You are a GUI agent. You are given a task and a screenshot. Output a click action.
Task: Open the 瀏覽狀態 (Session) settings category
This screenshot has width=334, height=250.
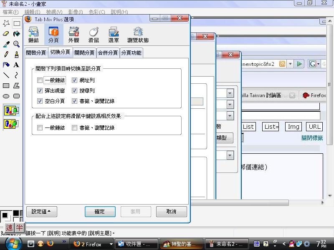coord(138,34)
